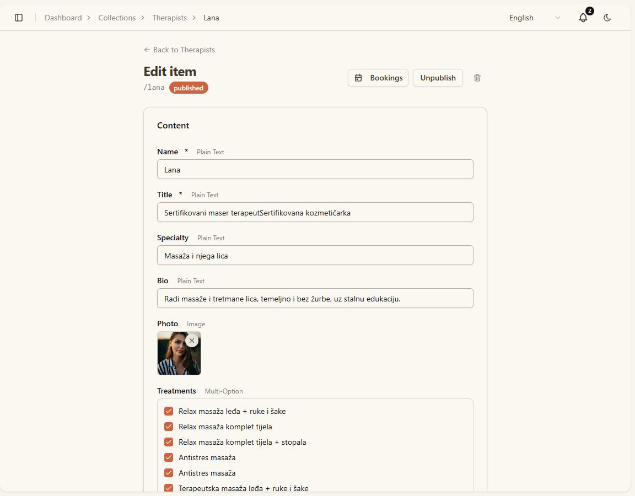Click the Content section heading
Screen dimensions: 635x496
(x=173, y=126)
